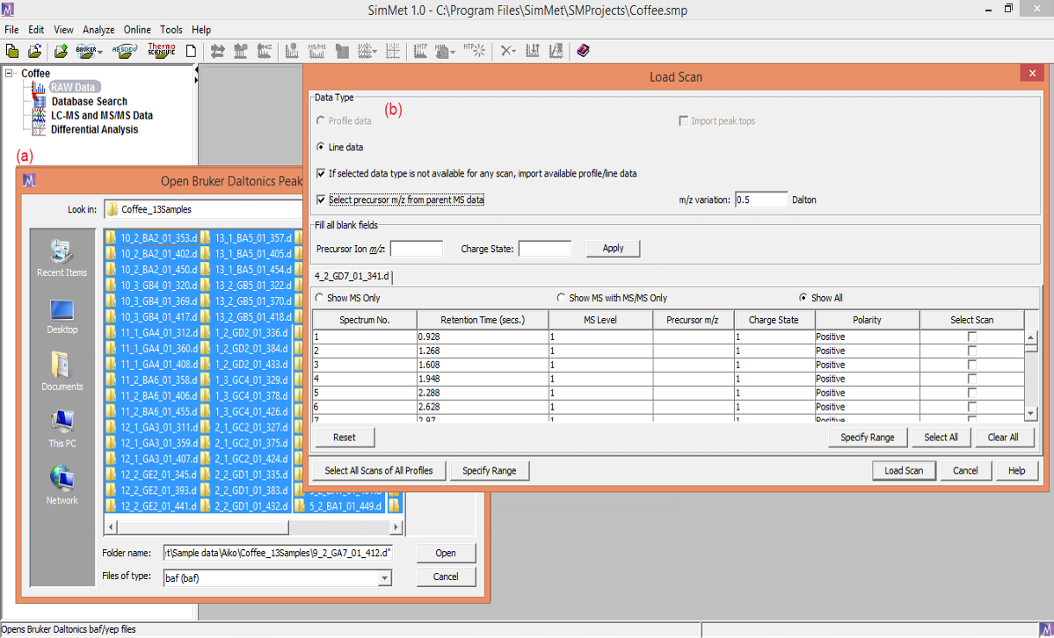Screen dimensions: 1054x638
Task: Select the 10_2_BA2_01_353.d folder
Action: click(x=152, y=238)
